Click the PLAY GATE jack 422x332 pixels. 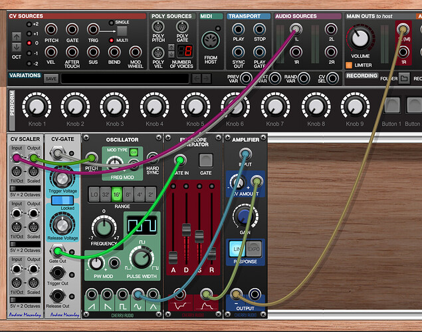[x=259, y=52]
